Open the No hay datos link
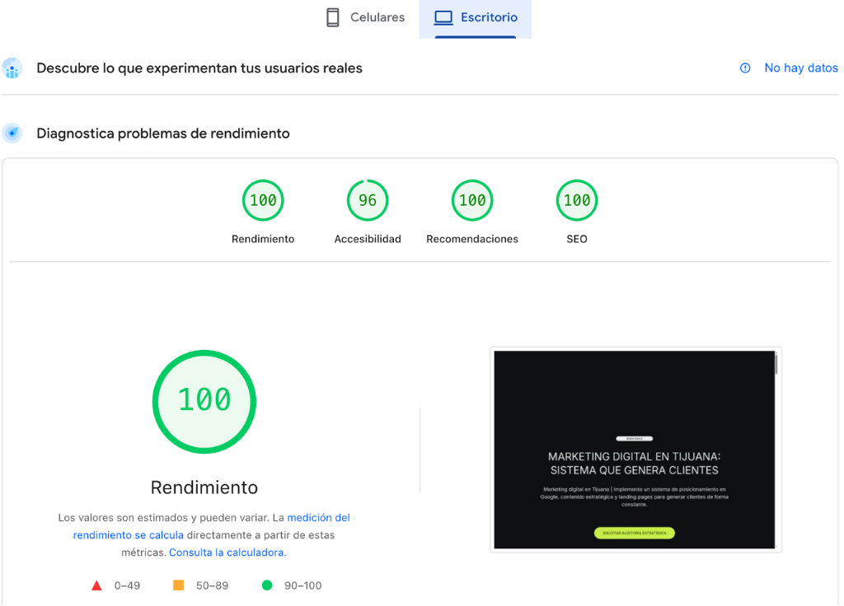Viewport: 844px width, 606px height. point(800,68)
